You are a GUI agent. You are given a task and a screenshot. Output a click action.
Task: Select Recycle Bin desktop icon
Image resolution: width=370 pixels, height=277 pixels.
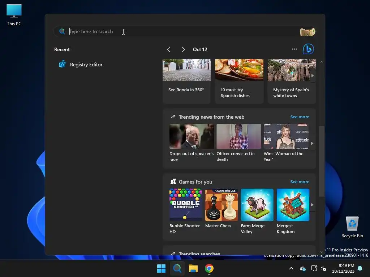[352, 227]
